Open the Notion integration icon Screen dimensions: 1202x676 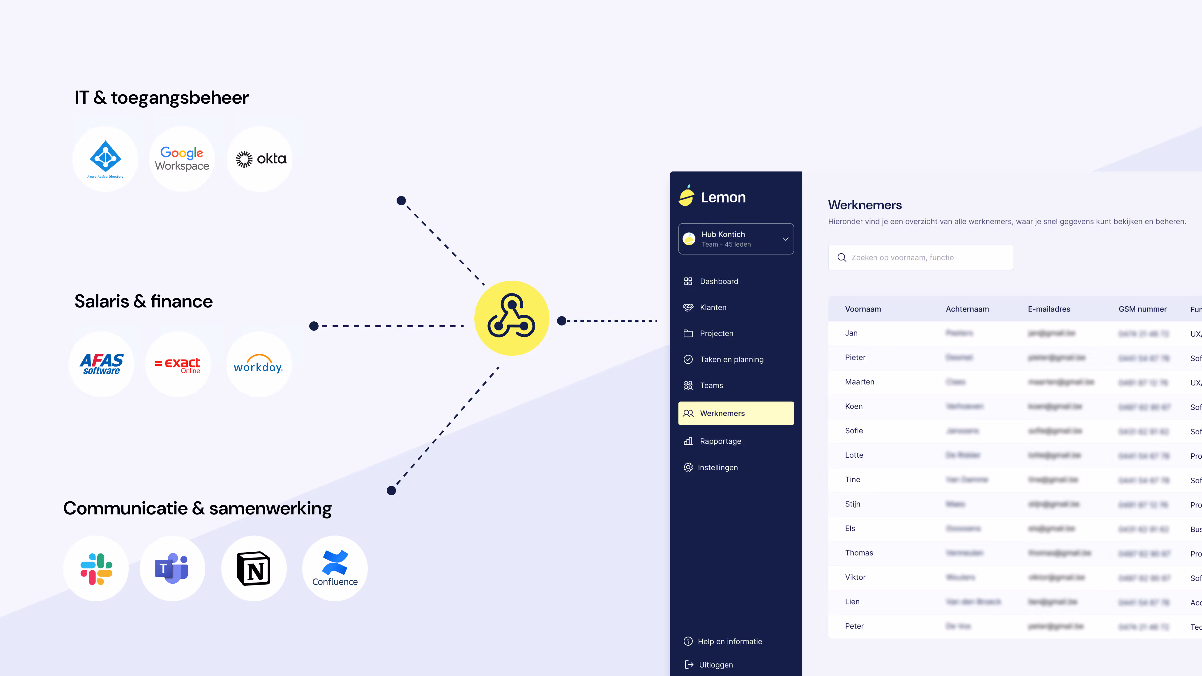pyautogui.click(x=253, y=569)
